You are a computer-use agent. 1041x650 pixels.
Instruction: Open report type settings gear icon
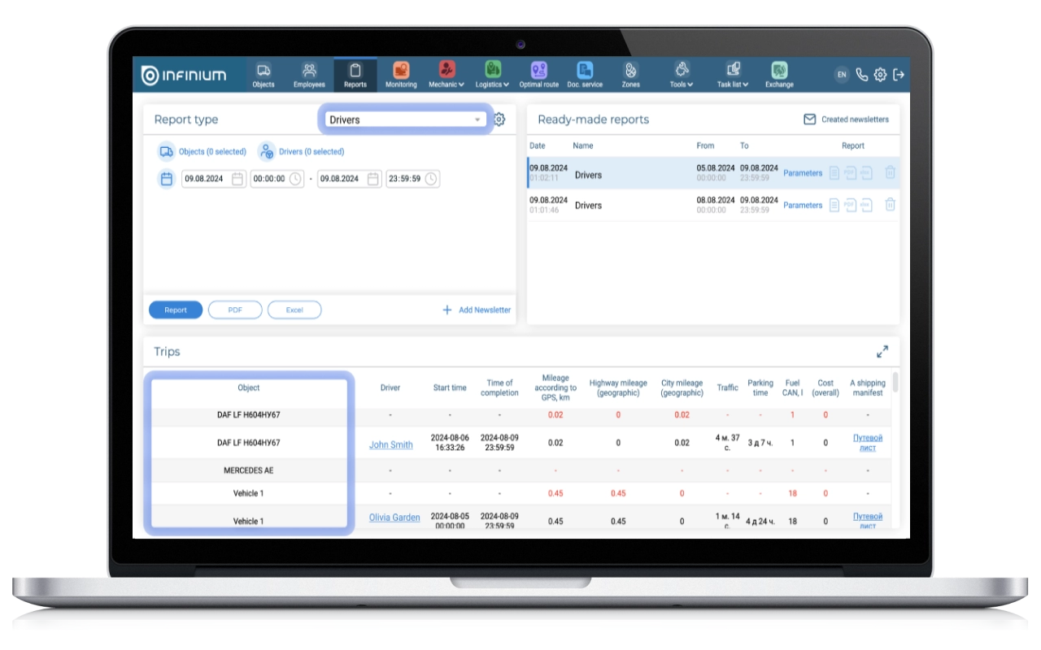(499, 119)
